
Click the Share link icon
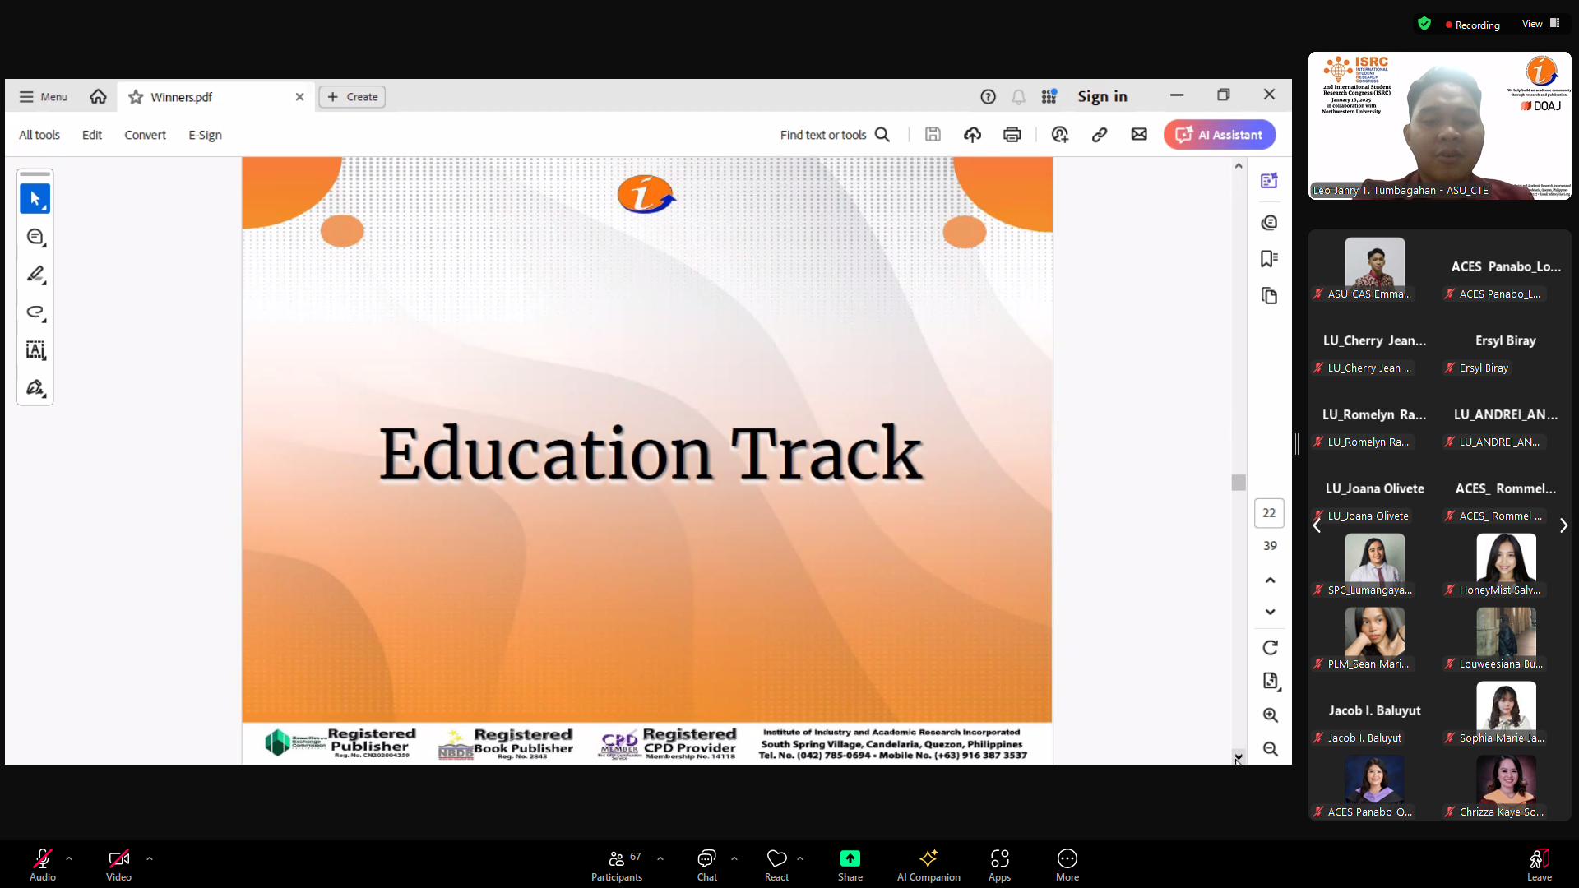point(1100,135)
